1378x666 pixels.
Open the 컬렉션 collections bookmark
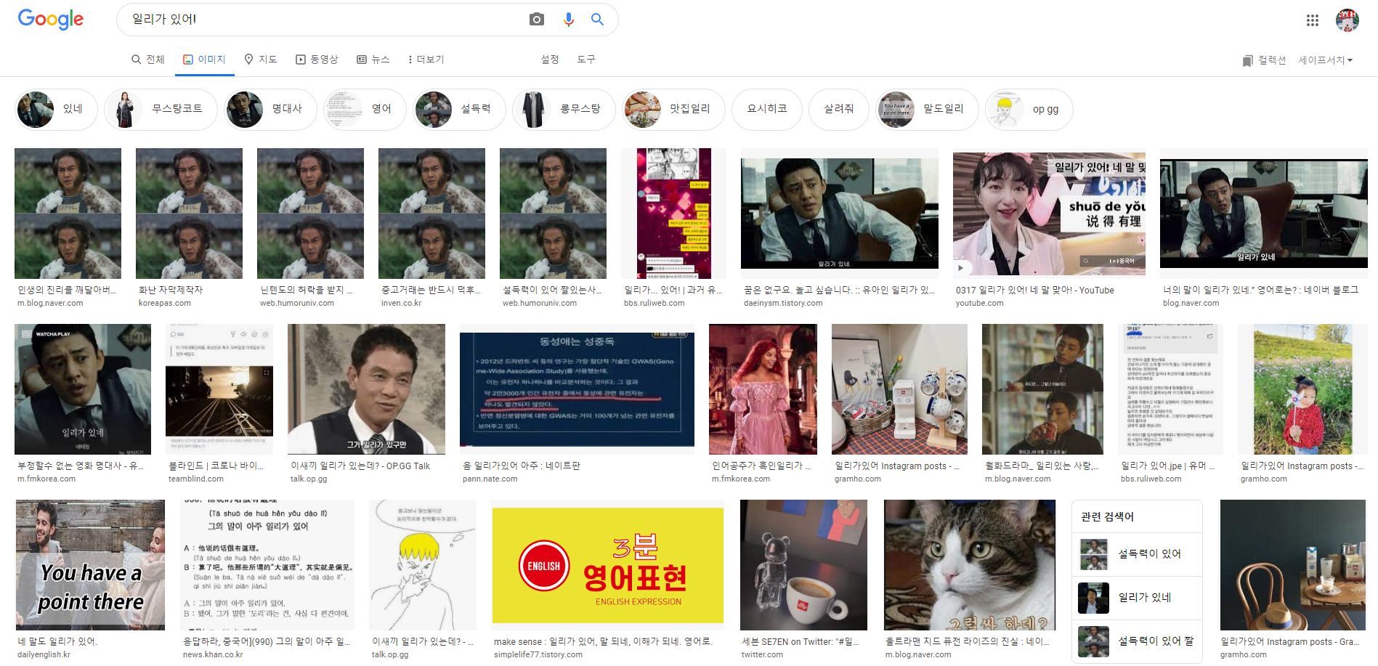coord(1264,60)
